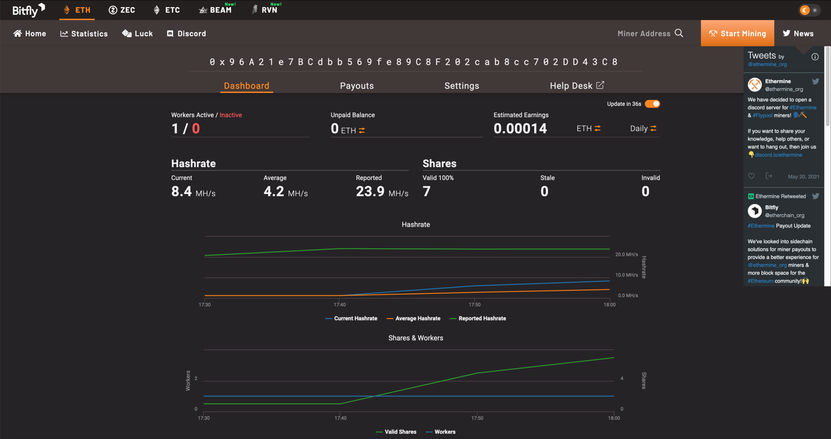The width and height of the screenshot is (831, 439).
Task: Click the miner wallet address text
Action: point(414,62)
